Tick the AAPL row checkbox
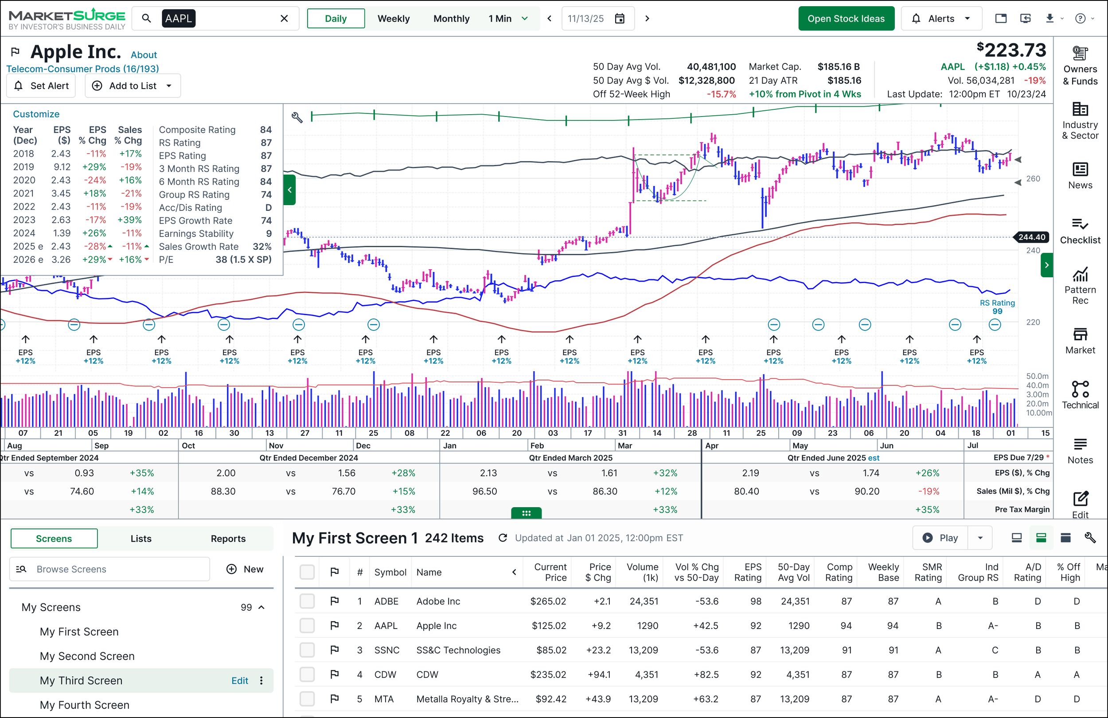Screen dimensions: 1108x718 click(x=307, y=625)
